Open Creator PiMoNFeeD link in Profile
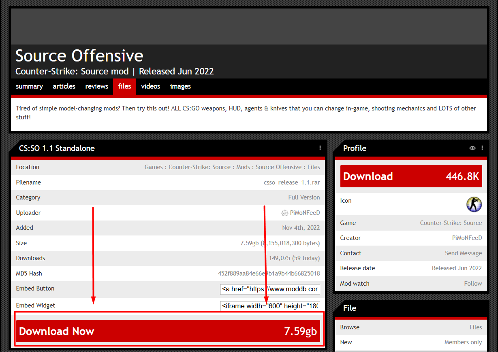The image size is (498, 352). [467, 238]
